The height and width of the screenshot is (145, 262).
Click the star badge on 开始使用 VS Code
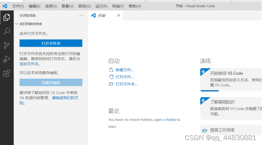coord(203,72)
